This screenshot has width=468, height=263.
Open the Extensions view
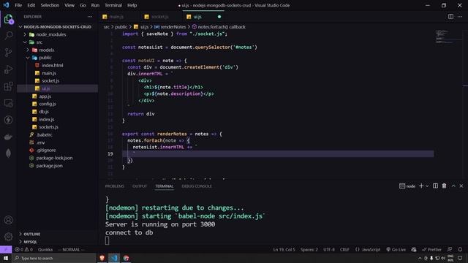[x=8, y=86]
